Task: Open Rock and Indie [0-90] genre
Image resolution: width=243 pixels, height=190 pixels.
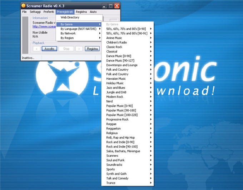Action: point(128,142)
